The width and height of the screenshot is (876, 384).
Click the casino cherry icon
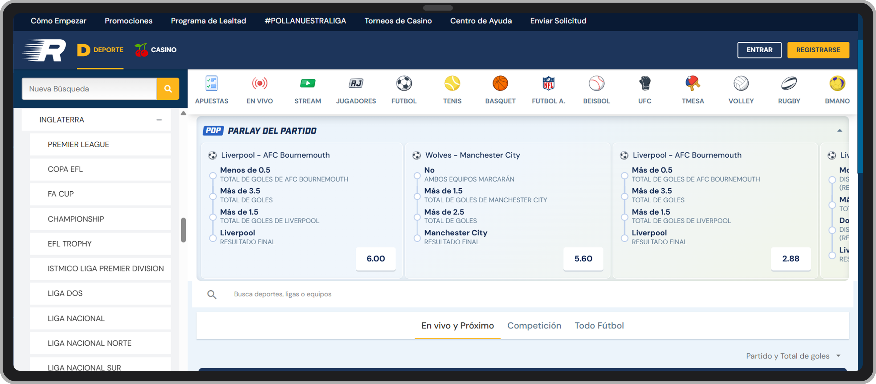[141, 50]
